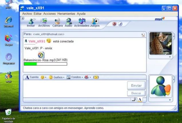
Task: Open the Programas desktop icon
Action: (x=9, y=59)
